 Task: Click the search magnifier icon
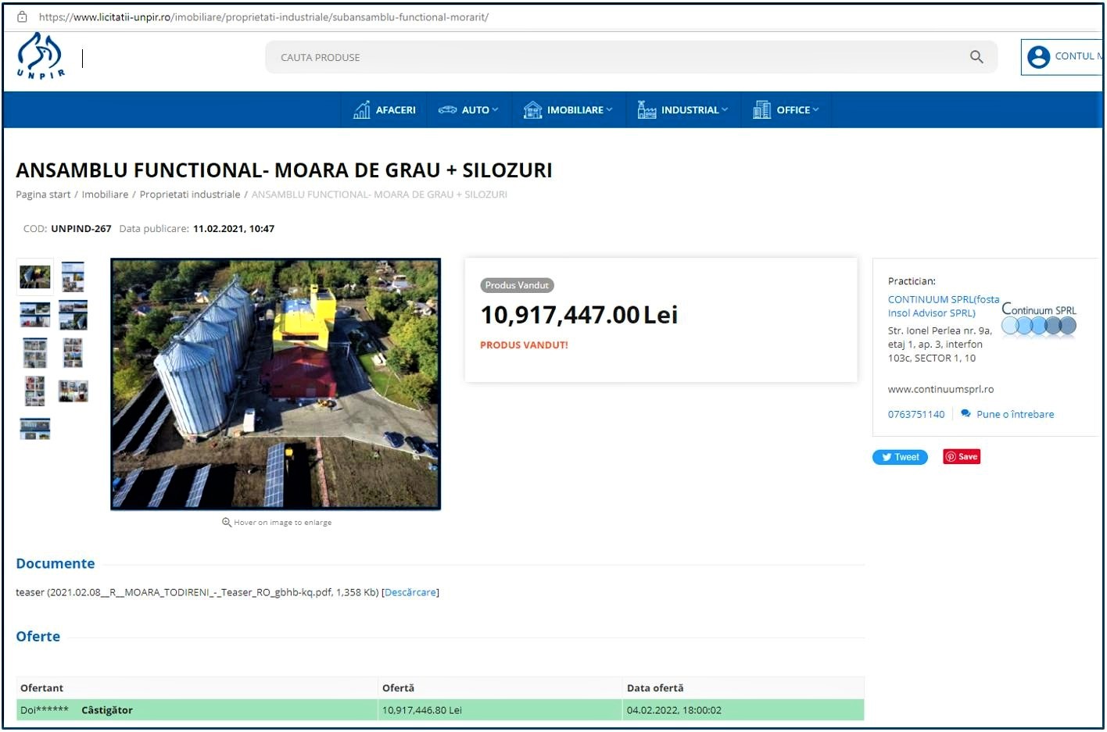coord(976,57)
